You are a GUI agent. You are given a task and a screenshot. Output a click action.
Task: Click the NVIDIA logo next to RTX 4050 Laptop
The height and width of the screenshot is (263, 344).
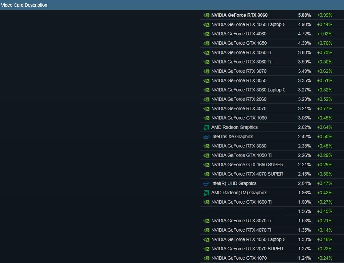pyautogui.click(x=206, y=240)
